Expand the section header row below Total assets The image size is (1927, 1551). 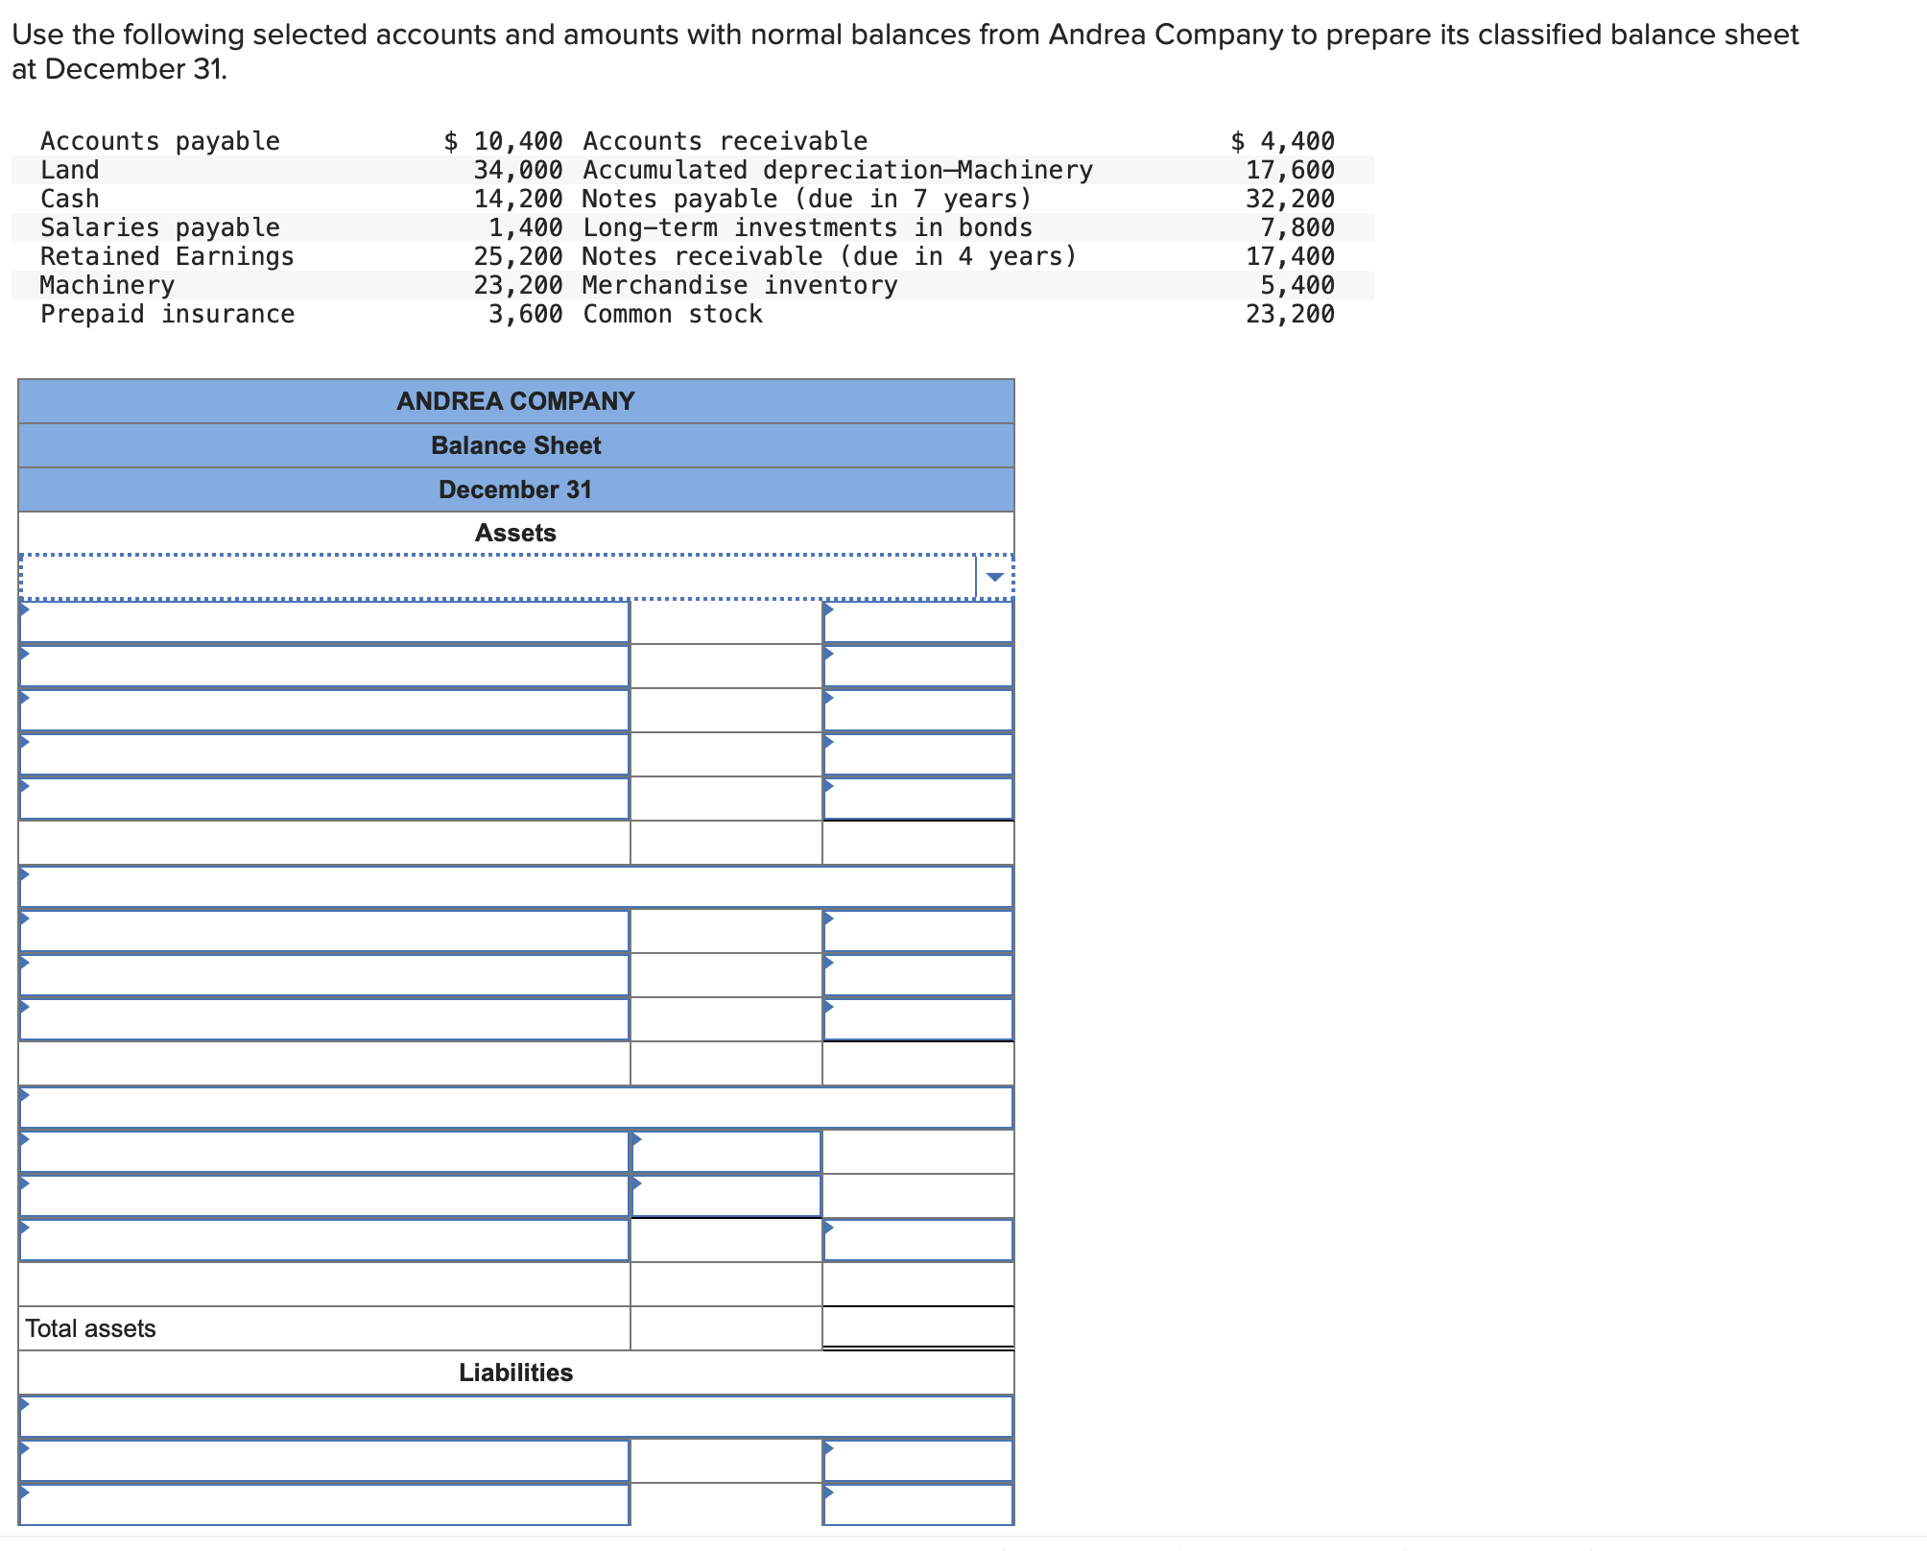(x=516, y=1372)
